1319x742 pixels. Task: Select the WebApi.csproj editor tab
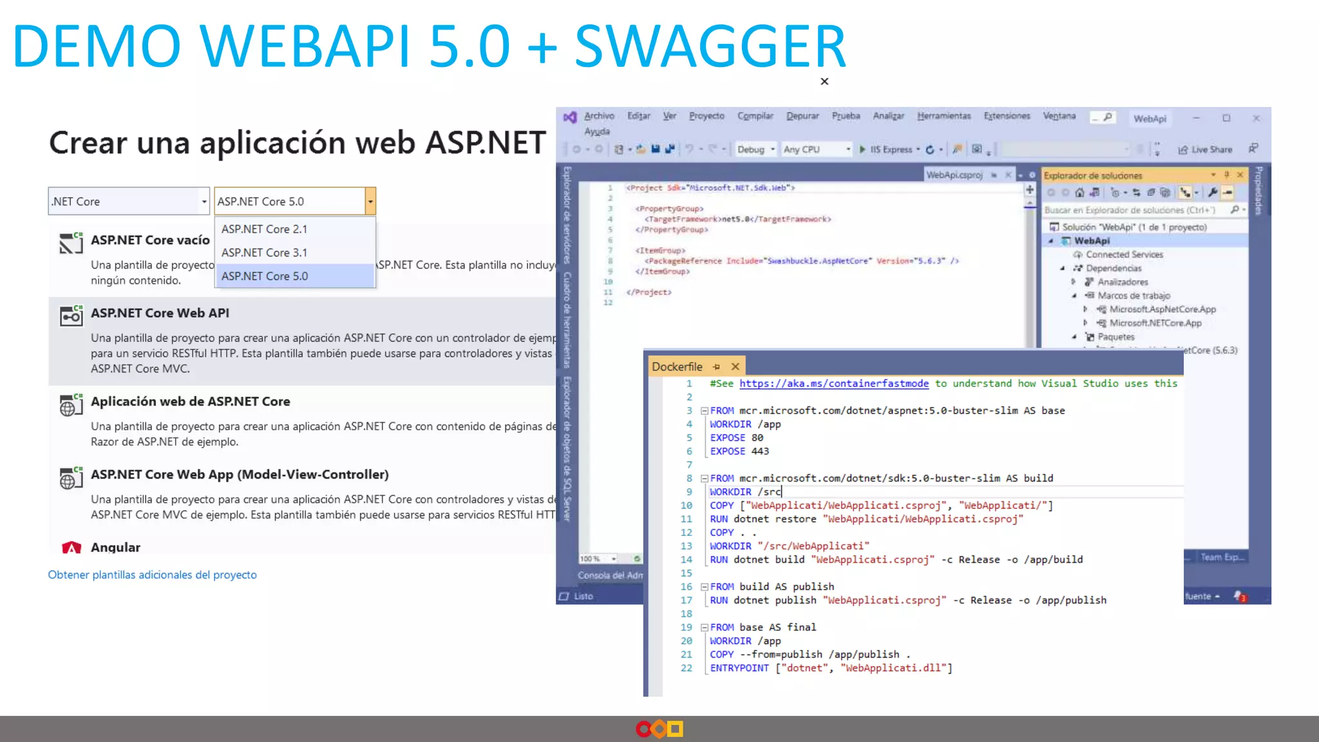954,175
